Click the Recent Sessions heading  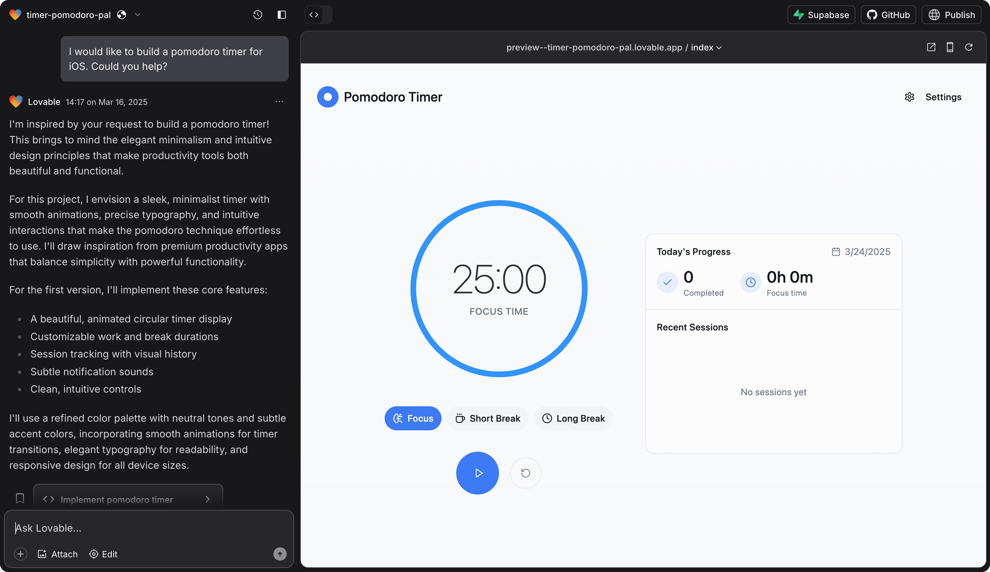click(692, 327)
